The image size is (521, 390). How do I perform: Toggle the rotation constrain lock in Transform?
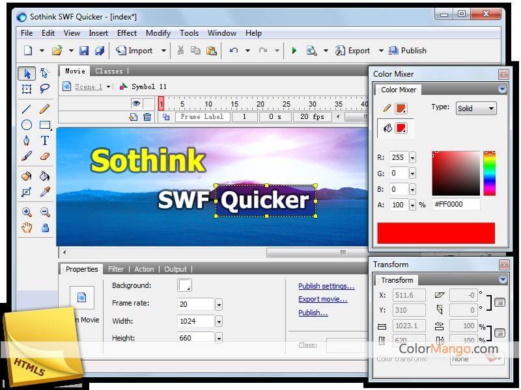click(x=500, y=302)
